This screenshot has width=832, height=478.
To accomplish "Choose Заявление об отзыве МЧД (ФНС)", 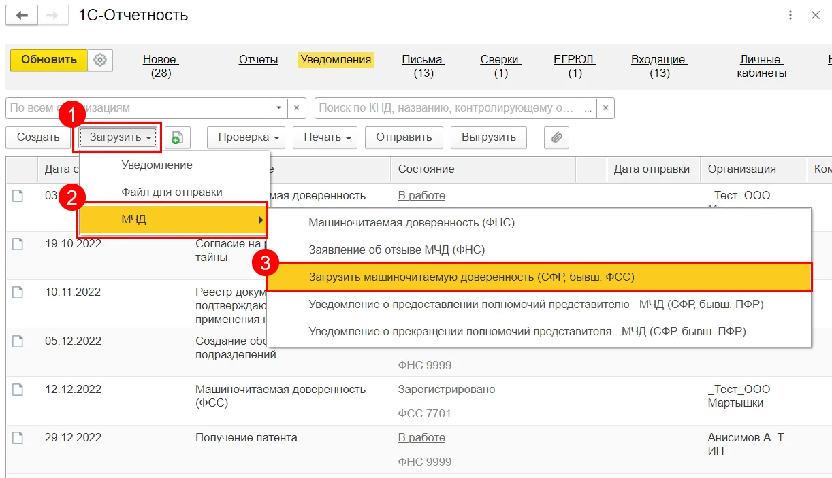I will (396, 250).
